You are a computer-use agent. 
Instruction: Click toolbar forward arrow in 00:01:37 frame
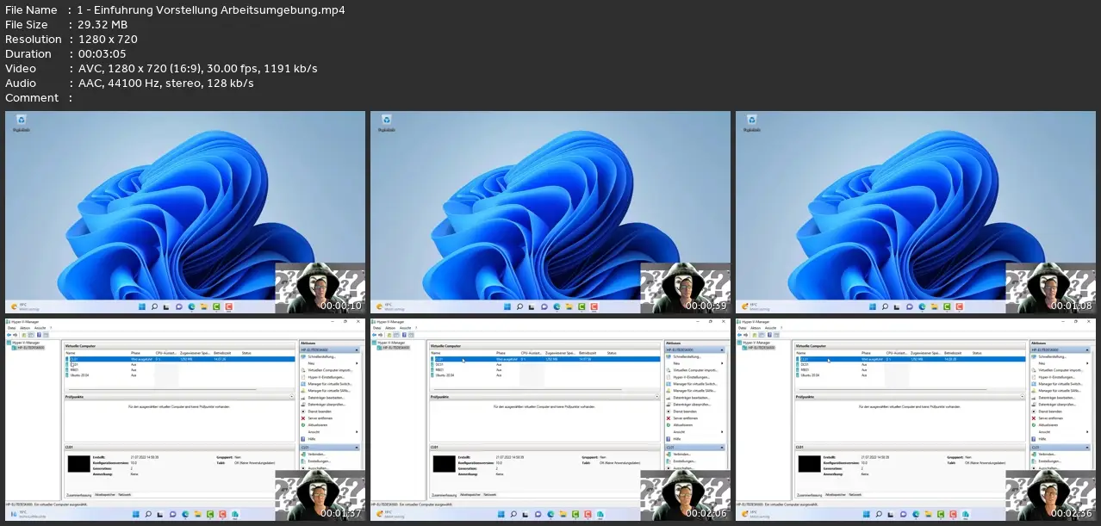[x=15, y=335]
